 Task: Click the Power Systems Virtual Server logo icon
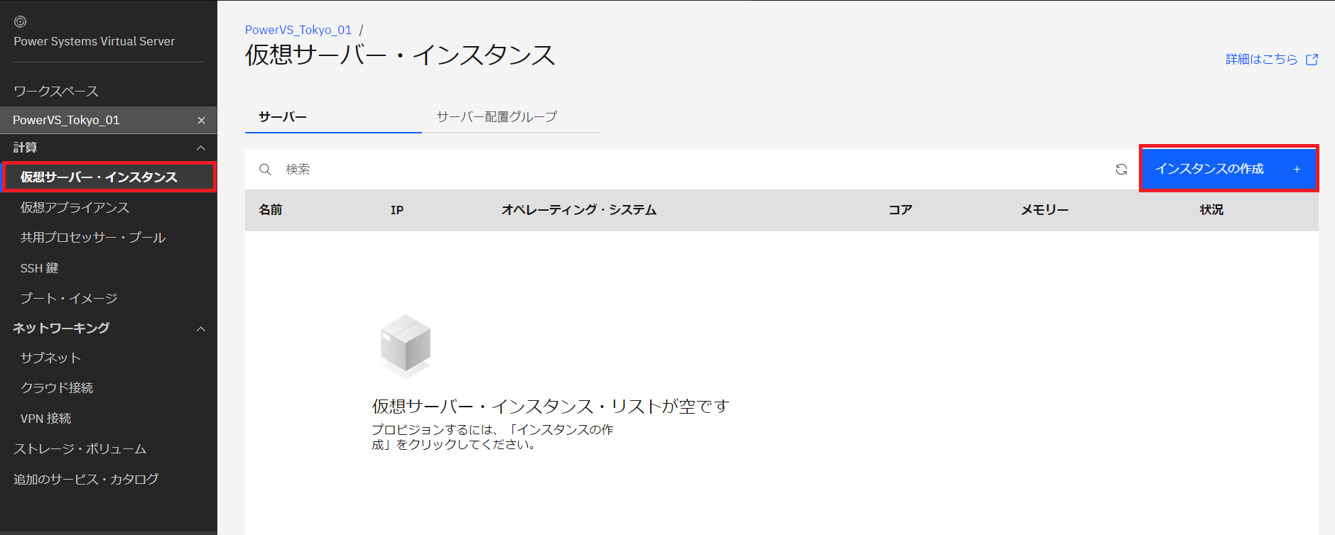20,22
